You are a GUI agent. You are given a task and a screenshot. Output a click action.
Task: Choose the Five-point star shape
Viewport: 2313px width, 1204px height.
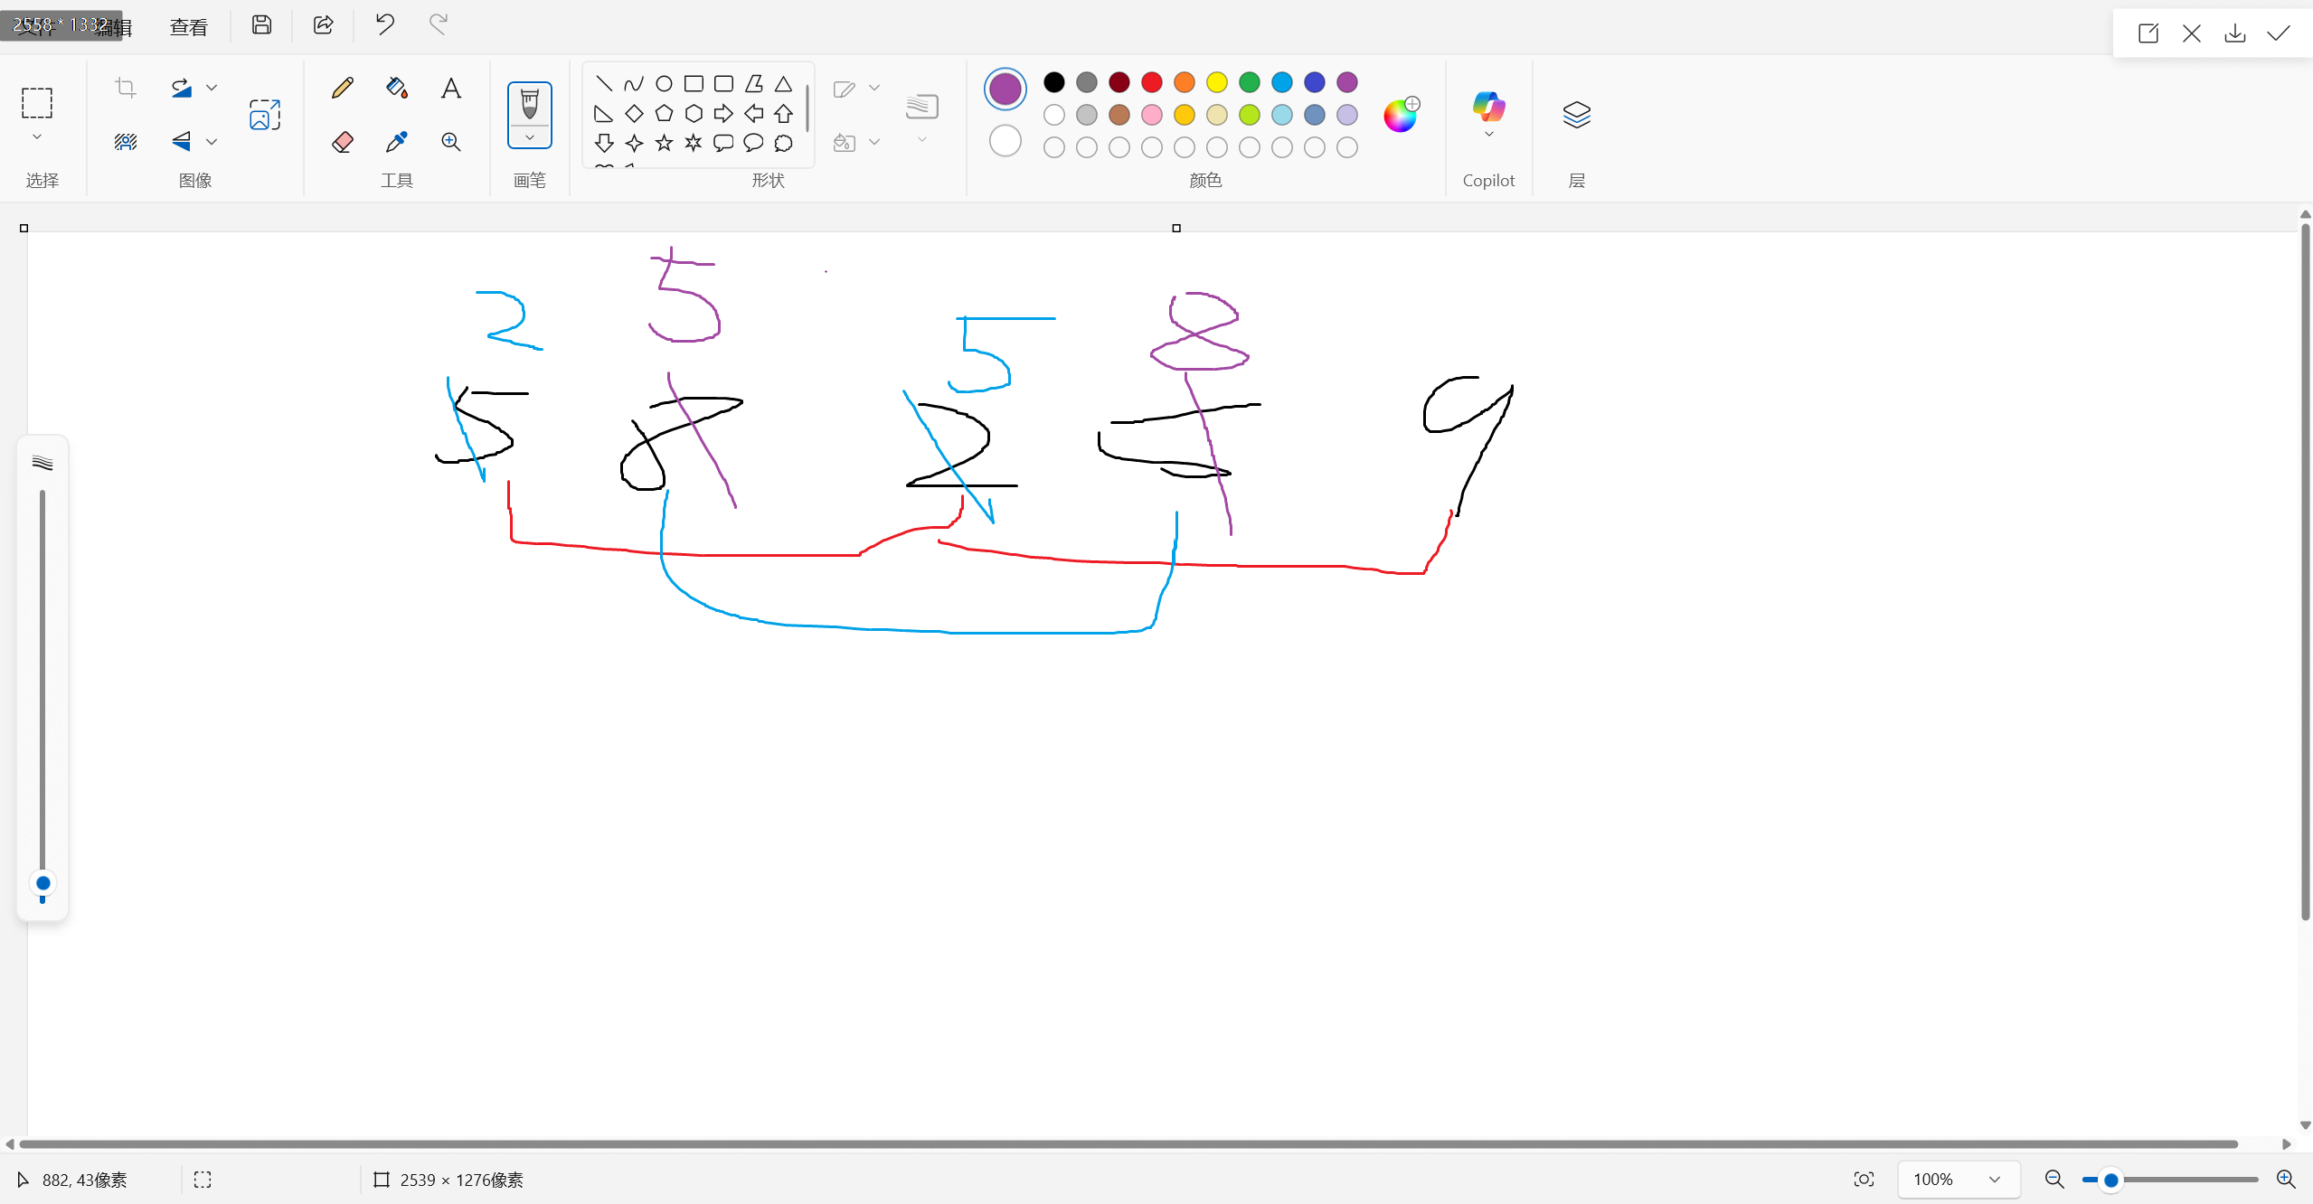tap(664, 143)
